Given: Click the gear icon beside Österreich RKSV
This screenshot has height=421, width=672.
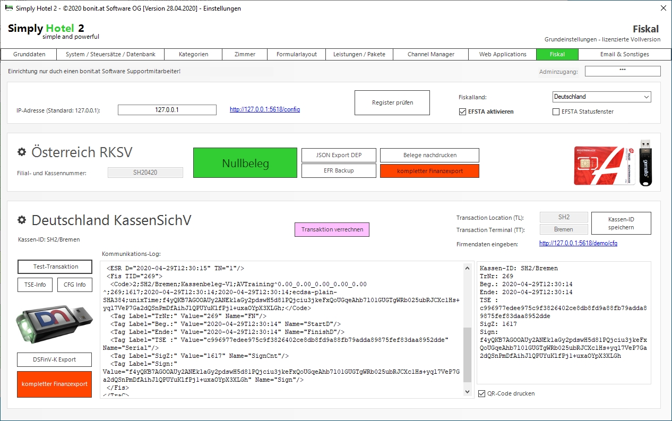Looking at the screenshot, I should 22,152.
